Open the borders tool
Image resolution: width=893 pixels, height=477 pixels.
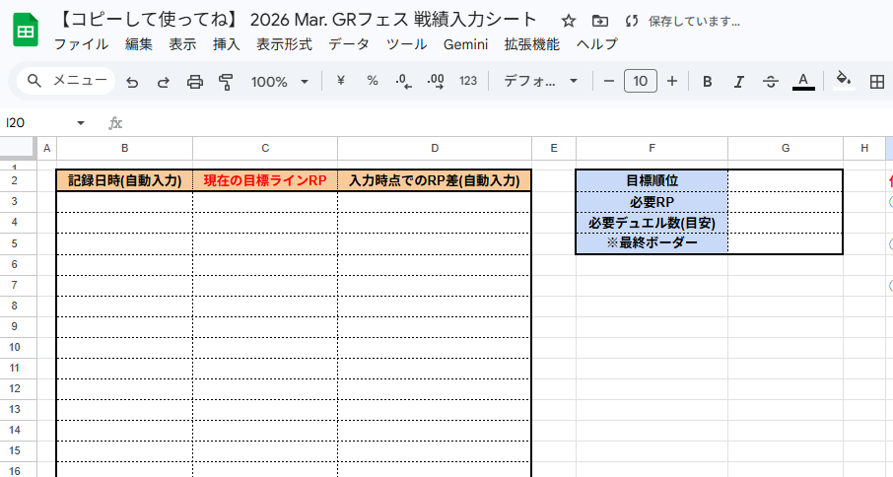tap(877, 82)
